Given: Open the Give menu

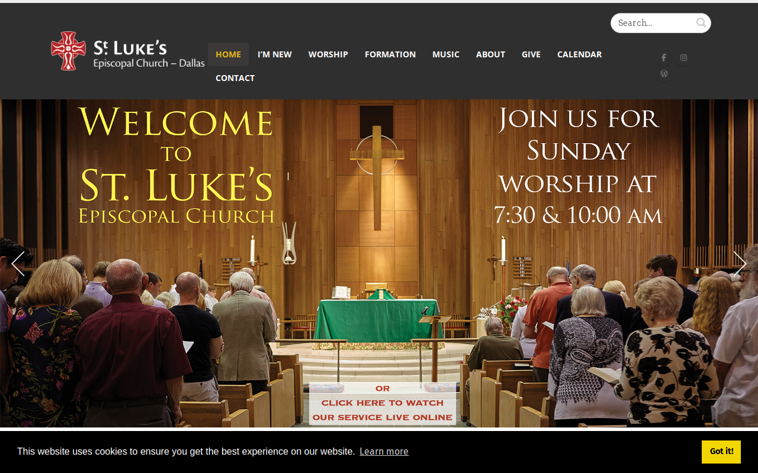Looking at the screenshot, I should click(x=531, y=54).
